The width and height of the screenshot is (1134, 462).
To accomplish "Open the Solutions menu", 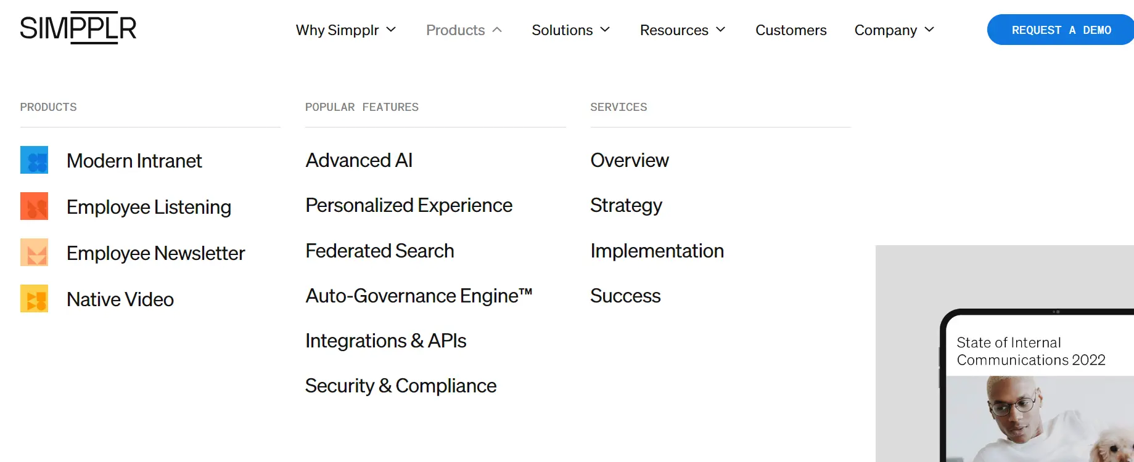I will tap(562, 30).
